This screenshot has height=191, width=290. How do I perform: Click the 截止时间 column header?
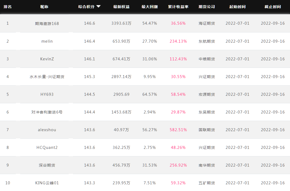click(x=272, y=7)
